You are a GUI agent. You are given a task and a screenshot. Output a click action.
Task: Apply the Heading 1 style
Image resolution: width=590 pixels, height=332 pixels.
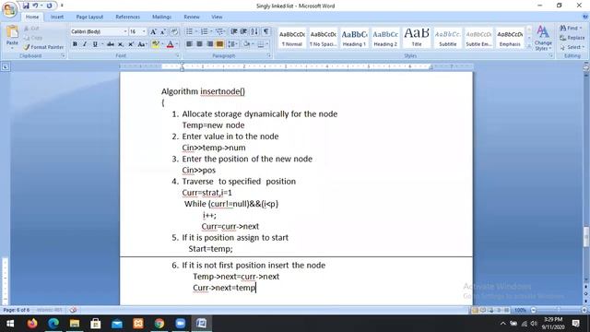[x=354, y=38]
